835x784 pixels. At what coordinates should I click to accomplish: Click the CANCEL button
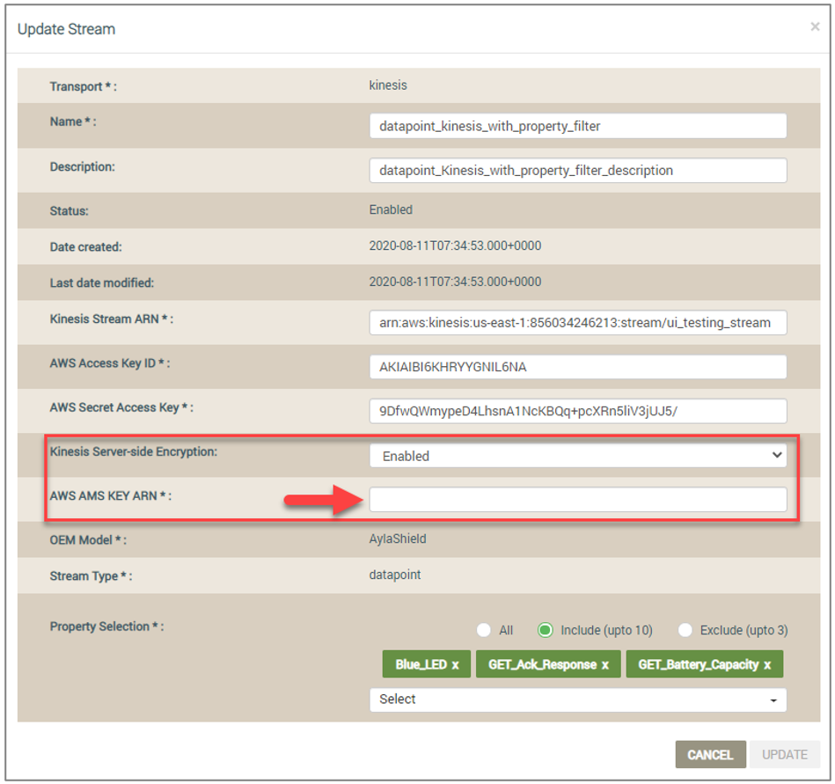710,754
